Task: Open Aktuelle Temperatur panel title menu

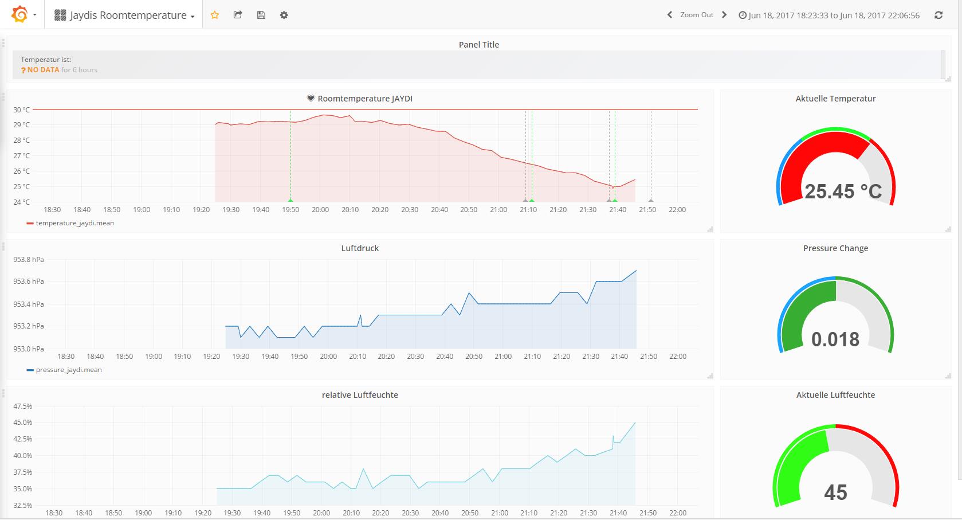Action: 835,98
